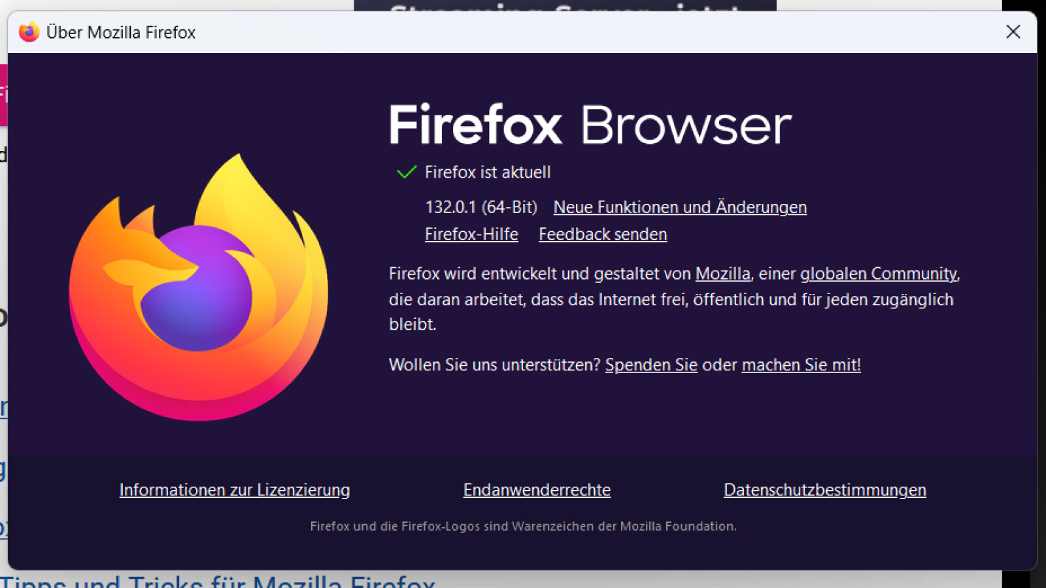Select the version number '132.0.1 (64-Bit)'

click(x=481, y=207)
